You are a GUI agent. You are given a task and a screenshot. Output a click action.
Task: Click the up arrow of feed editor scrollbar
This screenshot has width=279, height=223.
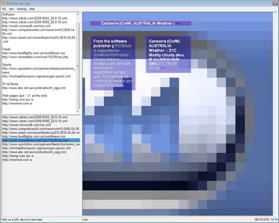tap(78, 14)
